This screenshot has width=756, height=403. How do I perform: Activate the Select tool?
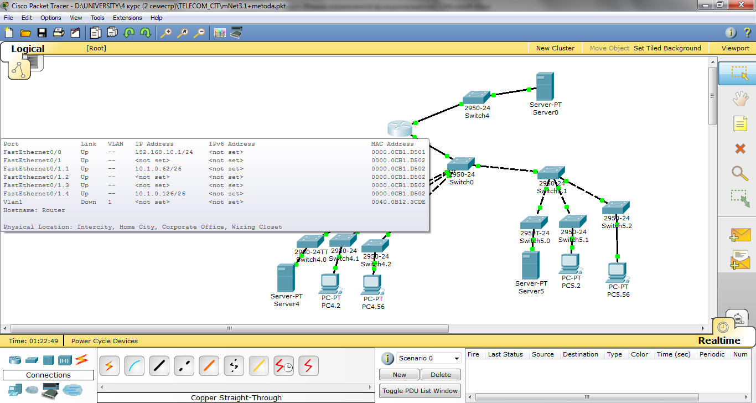(x=738, y=74)
